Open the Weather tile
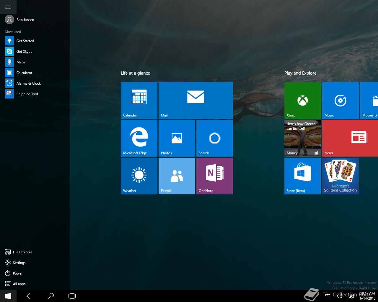Image resolution: width=378 pixels, height=302 pixels. pos(139,176)
